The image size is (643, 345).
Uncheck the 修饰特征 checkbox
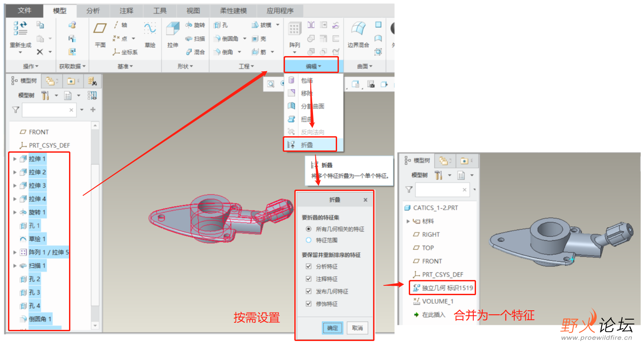[309, 304]
